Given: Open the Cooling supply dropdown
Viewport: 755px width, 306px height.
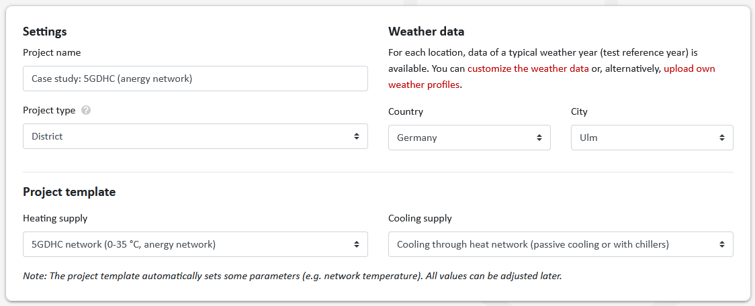Looking at the screenshot, I should point(560,244).
